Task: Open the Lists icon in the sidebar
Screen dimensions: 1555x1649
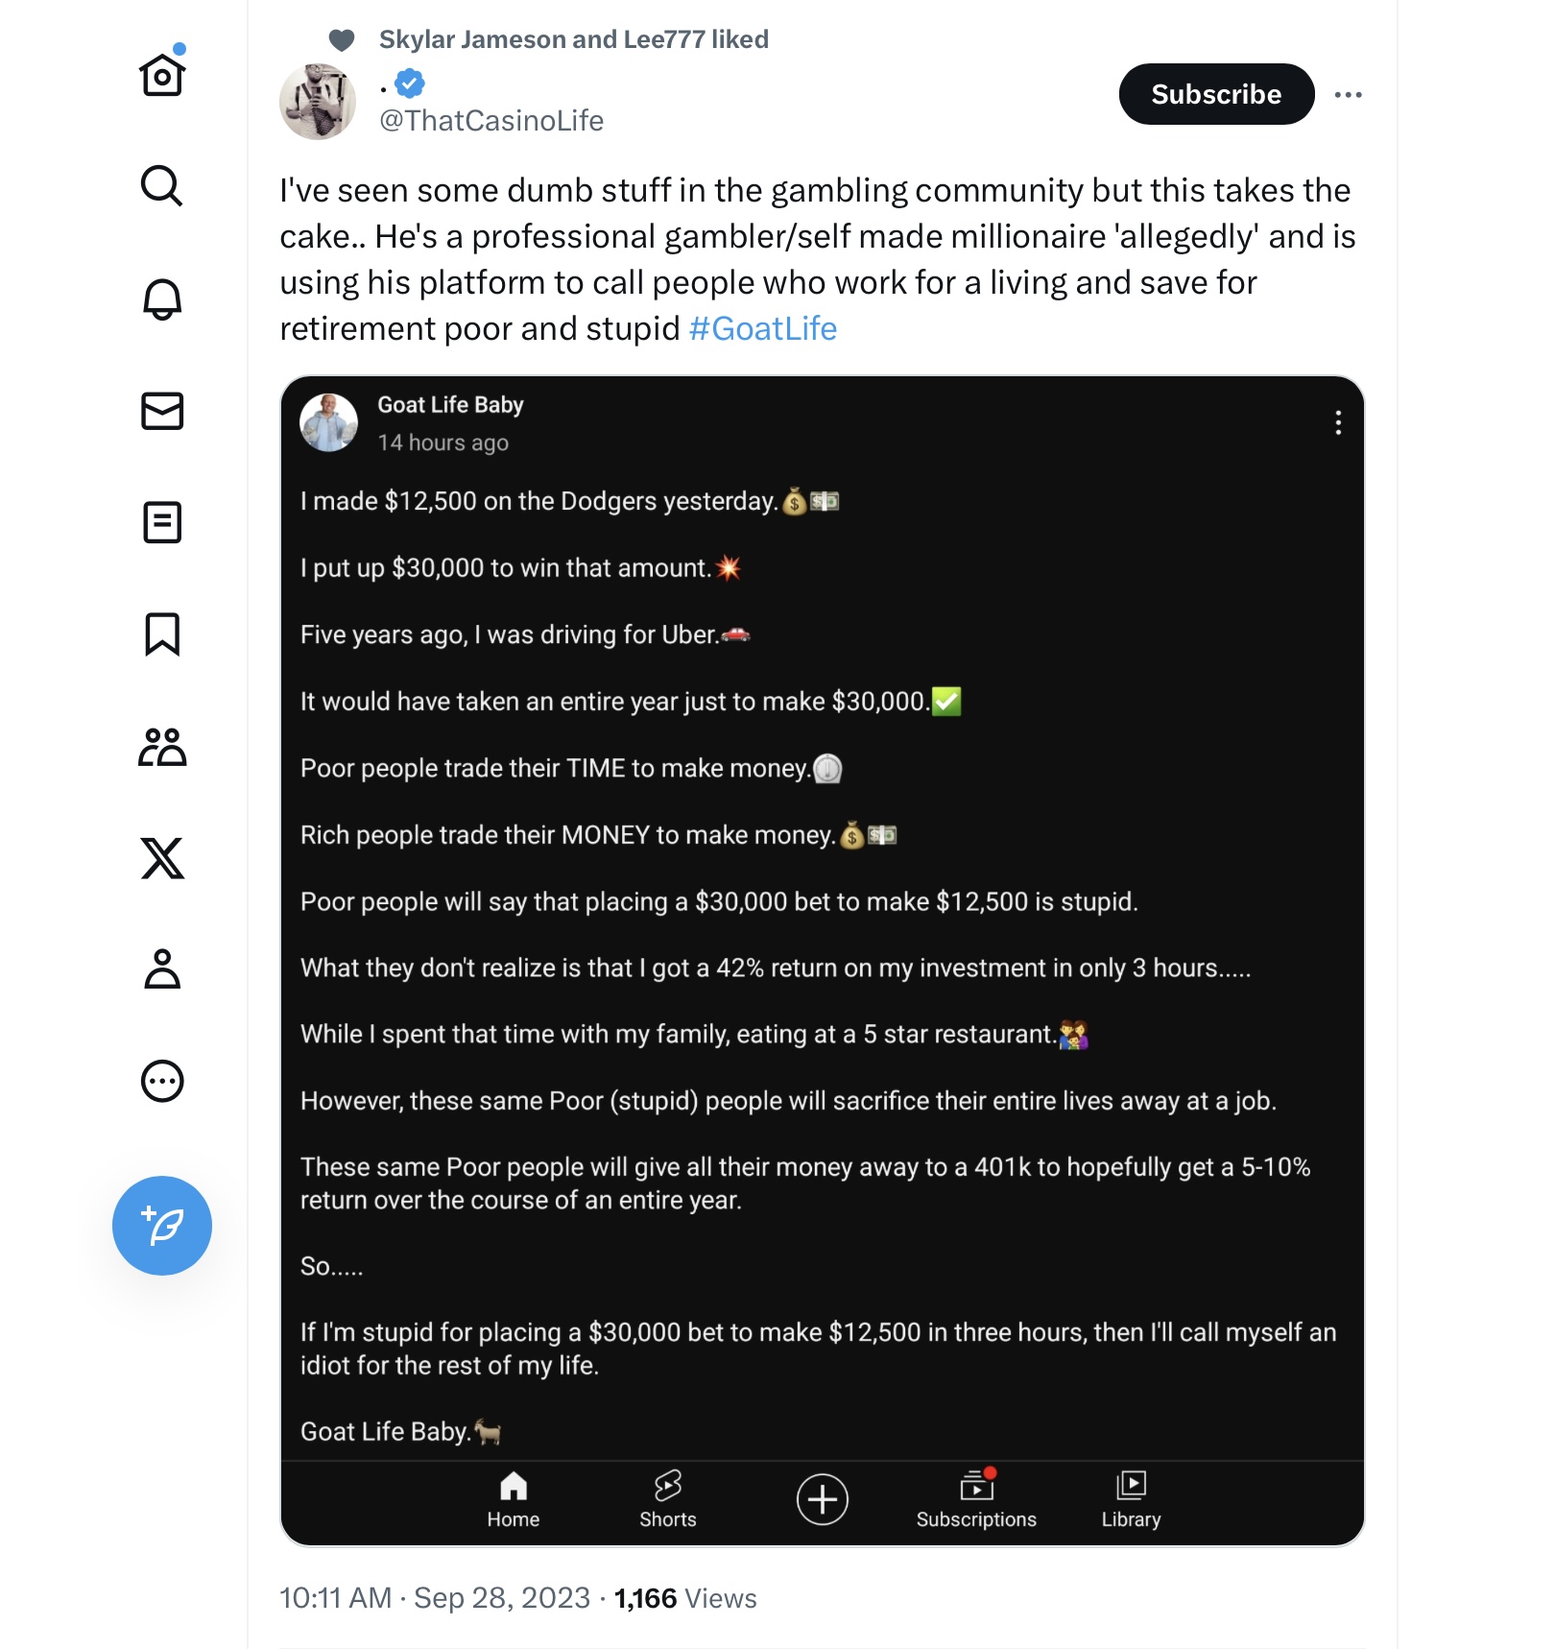Action: coord(162,523)
